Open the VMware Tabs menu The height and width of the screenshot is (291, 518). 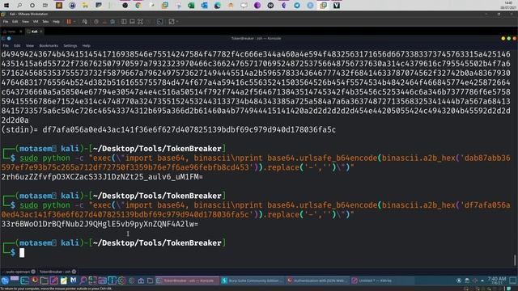pos(45,22)
